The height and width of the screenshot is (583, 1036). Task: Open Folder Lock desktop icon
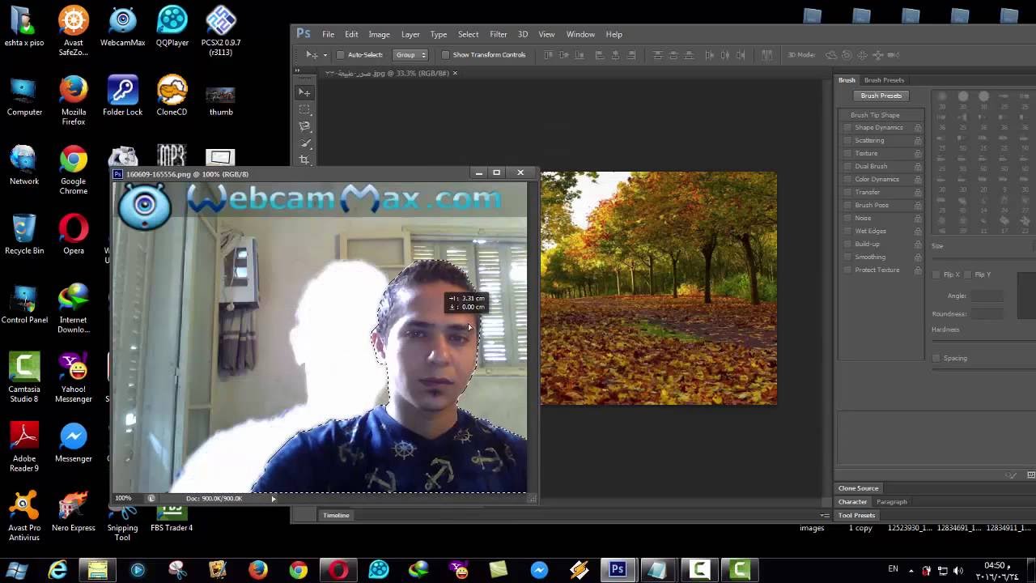point(122,96)
